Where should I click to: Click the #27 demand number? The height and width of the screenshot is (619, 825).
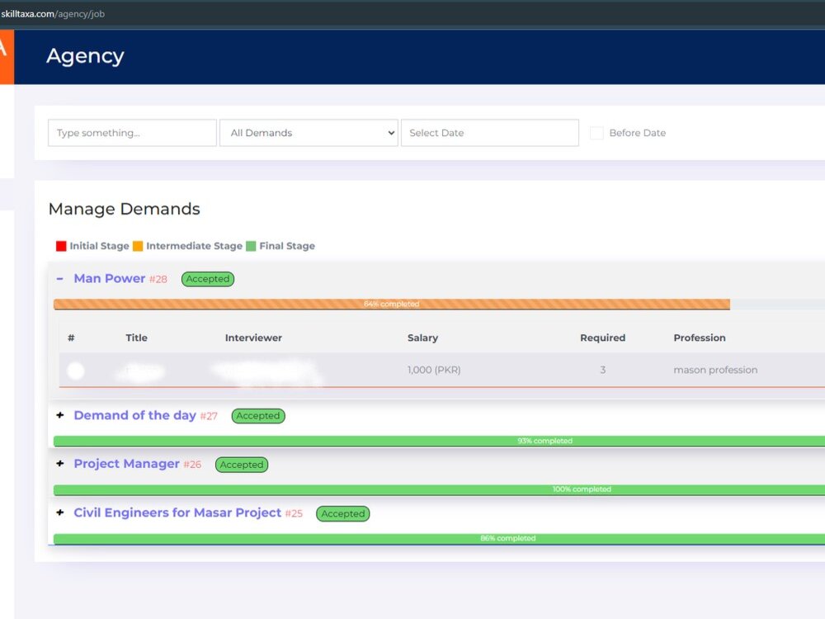coord(209,416)
